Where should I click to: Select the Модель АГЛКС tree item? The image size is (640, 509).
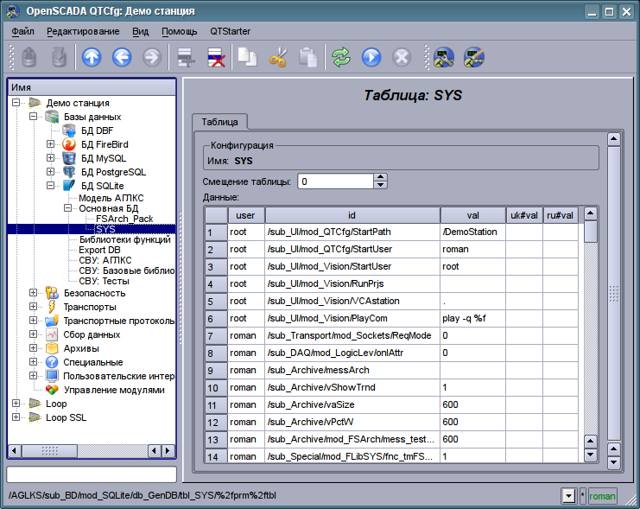(111, 198)
